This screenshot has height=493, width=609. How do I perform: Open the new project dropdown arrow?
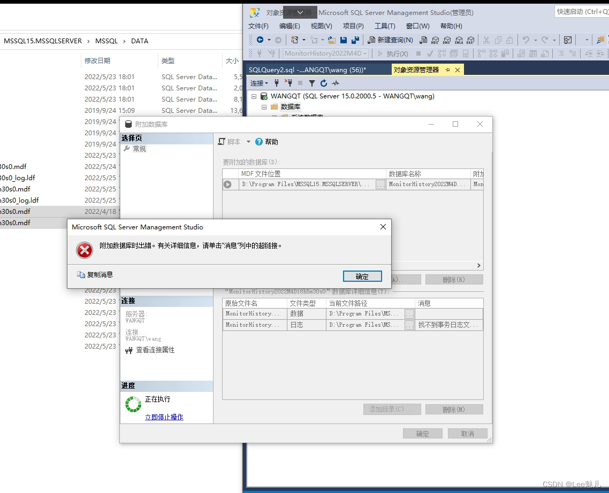[304, 40]
